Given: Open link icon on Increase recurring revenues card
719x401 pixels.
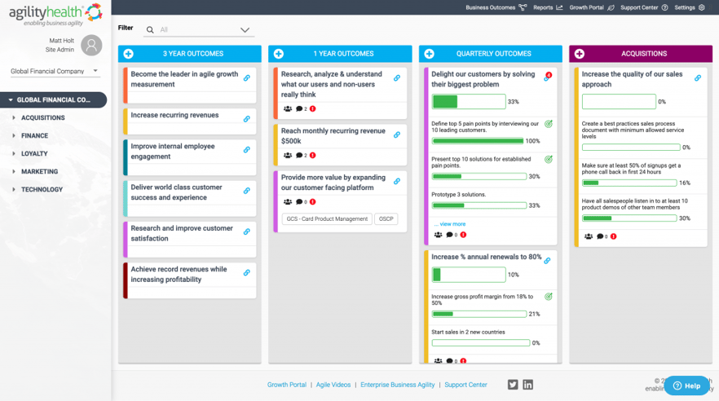Looking at the screenshot, I should pos(247,119).
